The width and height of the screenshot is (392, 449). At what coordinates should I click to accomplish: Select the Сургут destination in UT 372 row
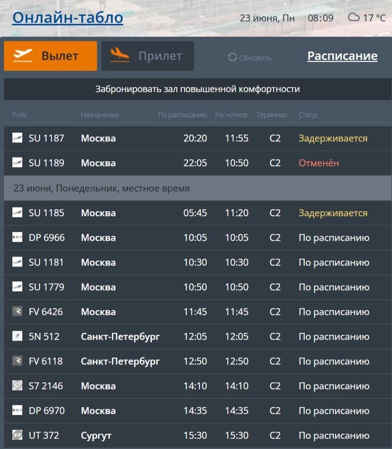96,435
